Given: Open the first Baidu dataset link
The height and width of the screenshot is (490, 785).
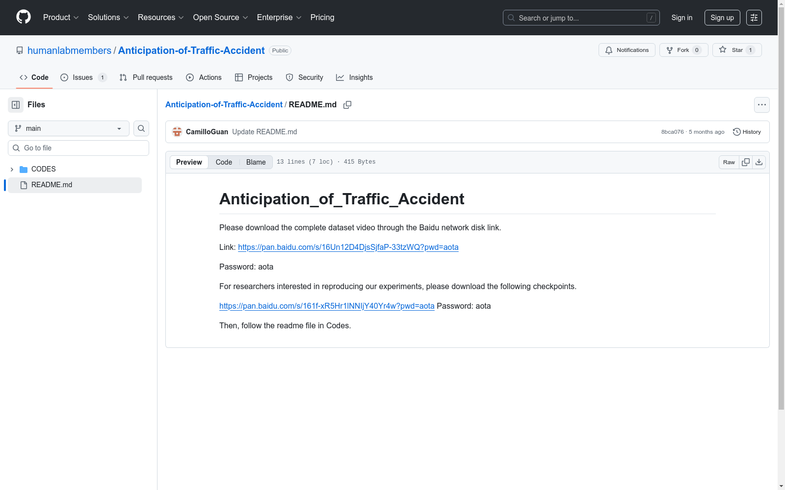Looking at the screenshot, I should click(x=348, y=247).
